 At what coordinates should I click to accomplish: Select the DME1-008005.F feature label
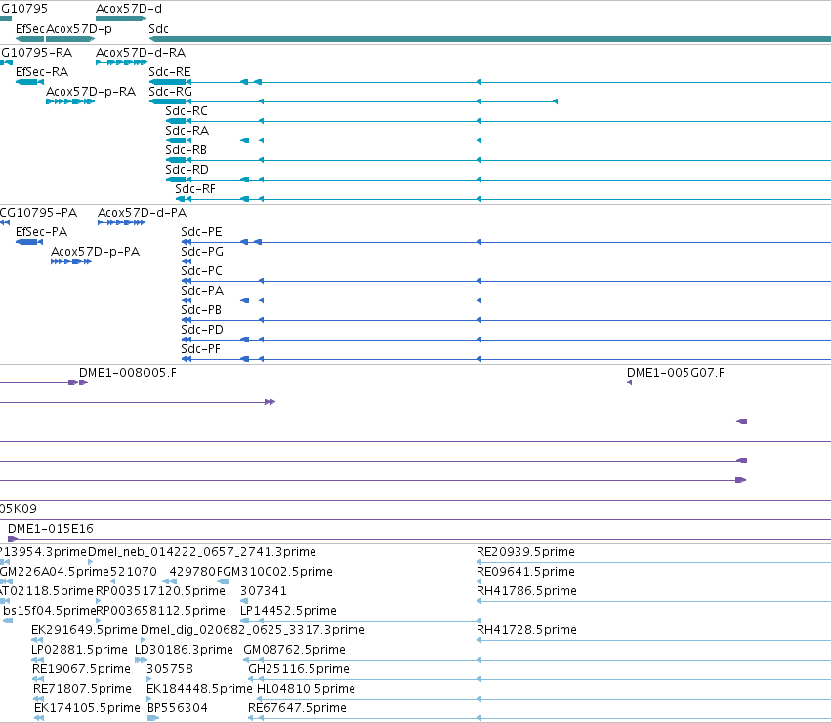[x=128, y=373]
